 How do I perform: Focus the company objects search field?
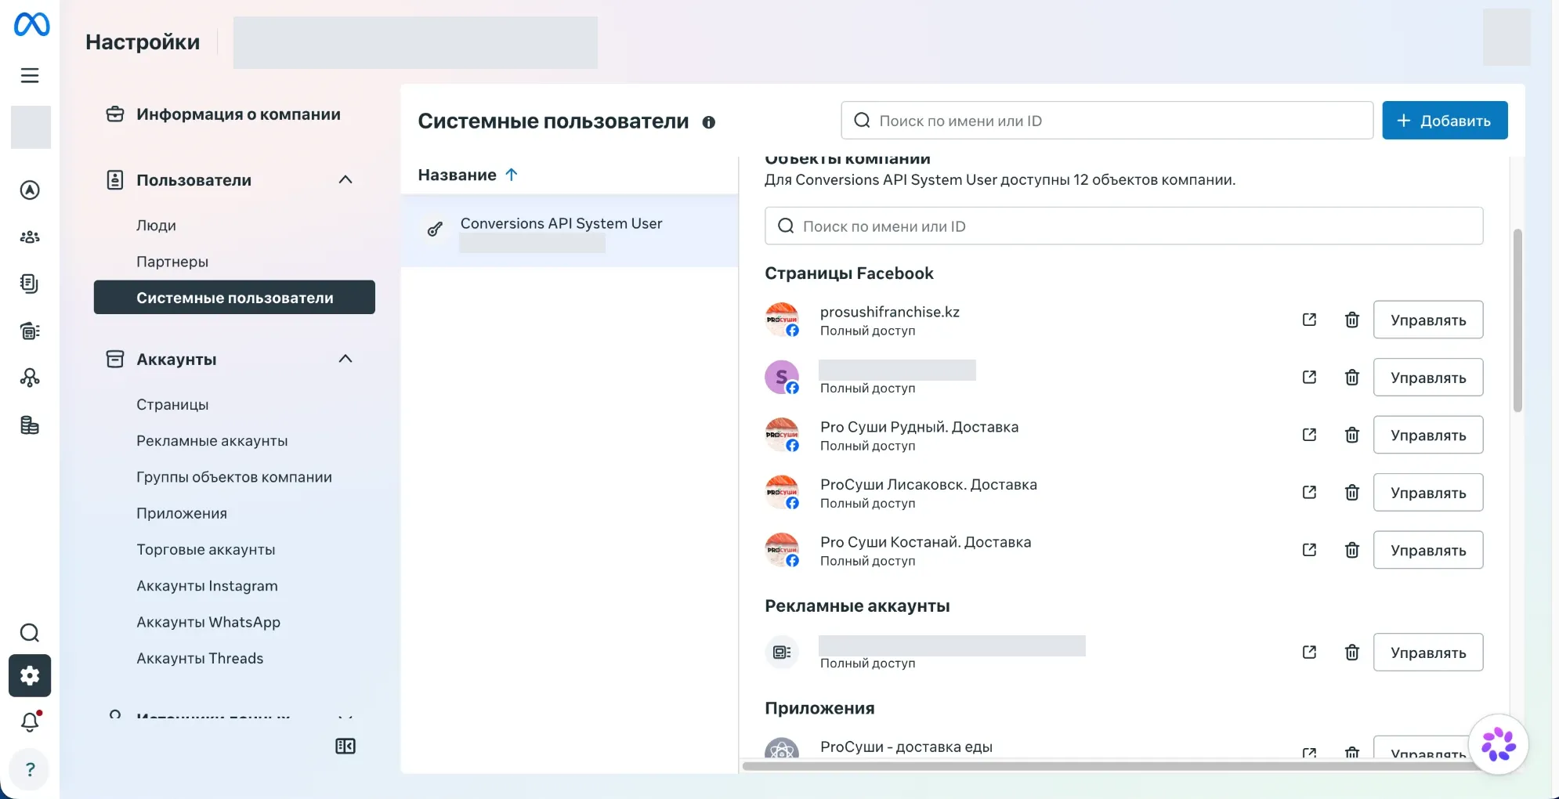(1123, 226)
